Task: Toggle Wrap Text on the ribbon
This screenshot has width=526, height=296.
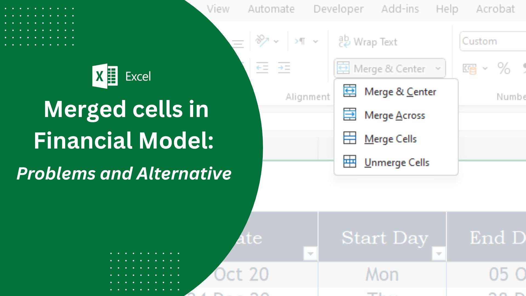Action: click(x=368, y=42)
